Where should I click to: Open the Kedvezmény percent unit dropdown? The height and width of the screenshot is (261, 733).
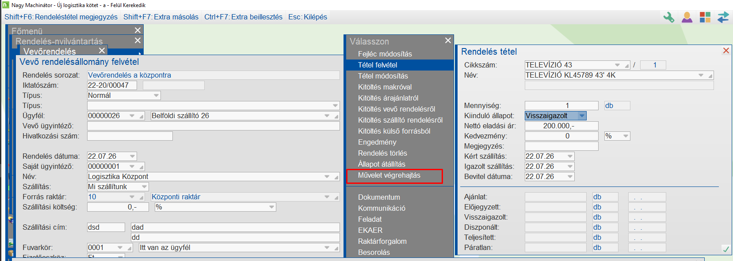tap(626, 136)
